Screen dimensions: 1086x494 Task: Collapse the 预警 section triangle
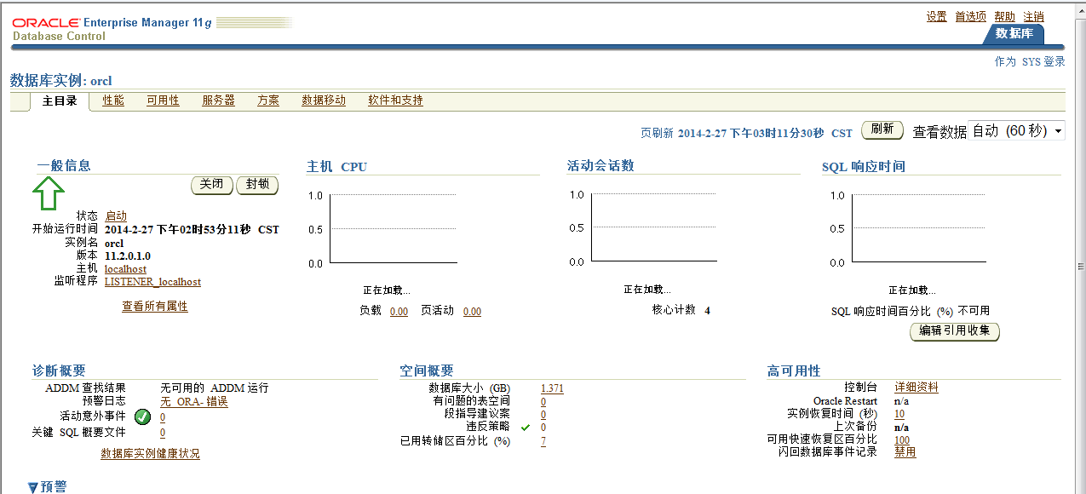click(33, 488)
